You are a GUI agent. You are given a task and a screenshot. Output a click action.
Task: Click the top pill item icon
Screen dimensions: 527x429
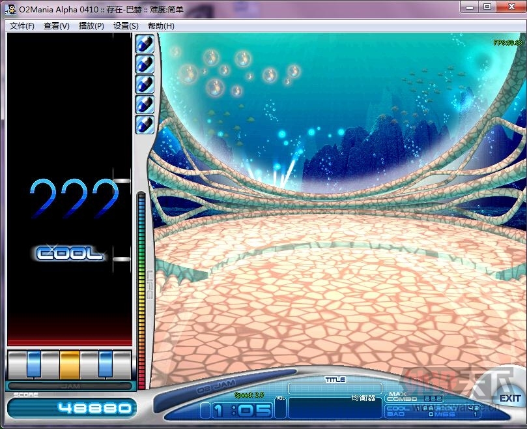pyautogui.click(x=145, y=44)
